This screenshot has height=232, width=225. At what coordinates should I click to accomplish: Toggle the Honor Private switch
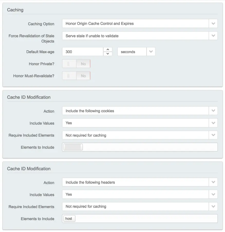coord(76,64)
